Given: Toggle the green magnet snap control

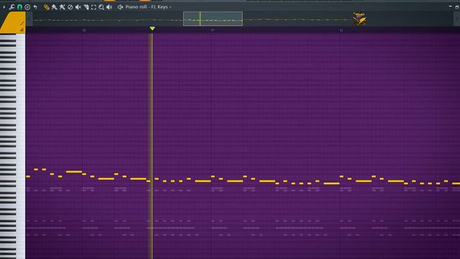Looking at the screenshot, I should point(19,6).
